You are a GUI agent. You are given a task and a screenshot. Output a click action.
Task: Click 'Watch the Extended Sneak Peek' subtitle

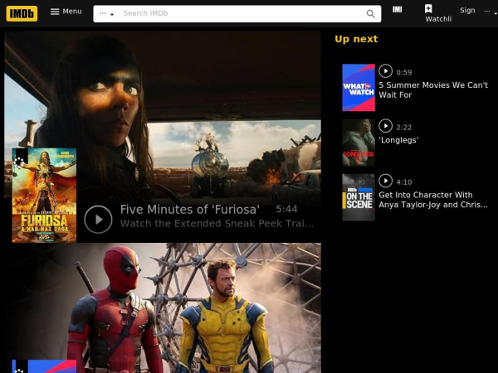coord(217,224)
